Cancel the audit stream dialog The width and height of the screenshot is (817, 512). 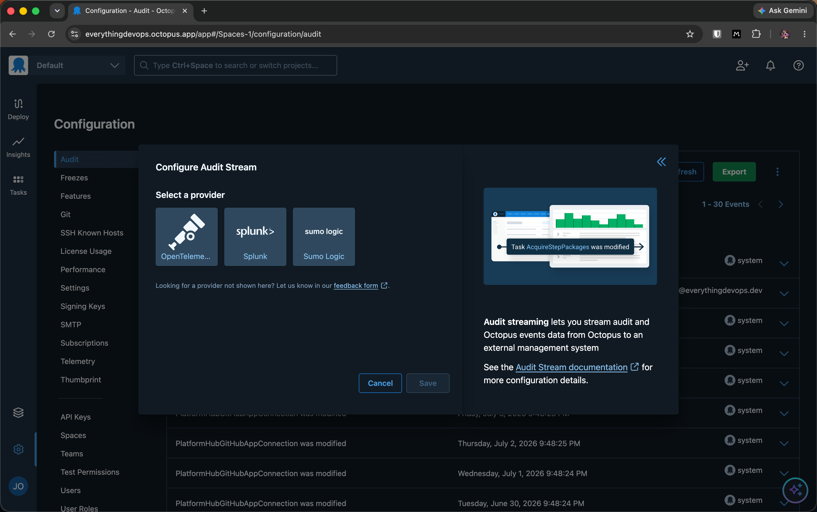point(380,383)
